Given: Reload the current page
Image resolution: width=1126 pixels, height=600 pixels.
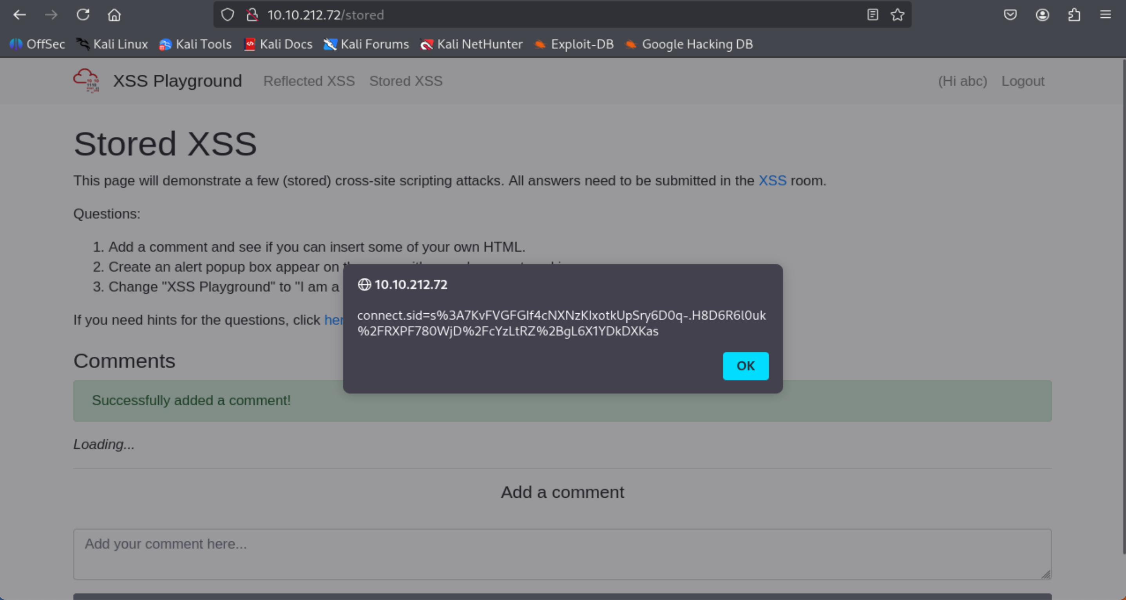Looking at the screenshot, I should (83, 15).
